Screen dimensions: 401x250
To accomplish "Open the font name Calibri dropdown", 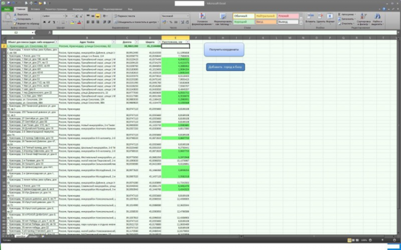I will point(63,16).
